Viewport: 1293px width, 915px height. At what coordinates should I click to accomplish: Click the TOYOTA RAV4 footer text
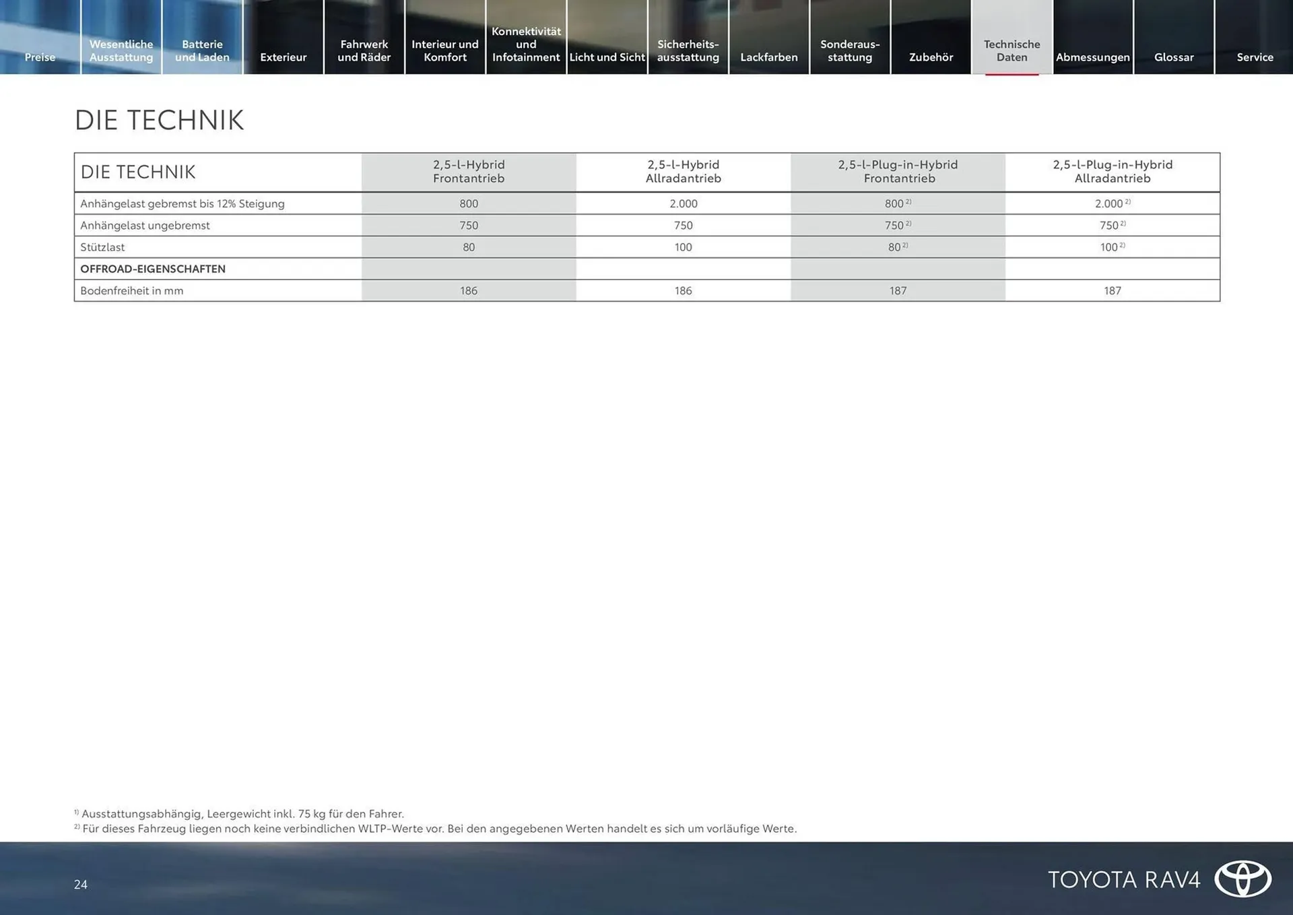pos(1124,879)
